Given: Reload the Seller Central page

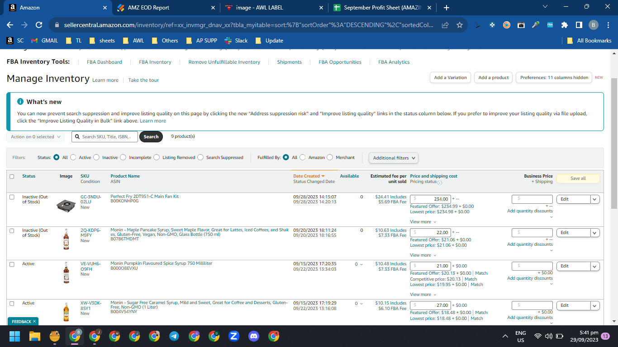Looking at the screenshot, I should pyautogui.click(x=39, y=25).
